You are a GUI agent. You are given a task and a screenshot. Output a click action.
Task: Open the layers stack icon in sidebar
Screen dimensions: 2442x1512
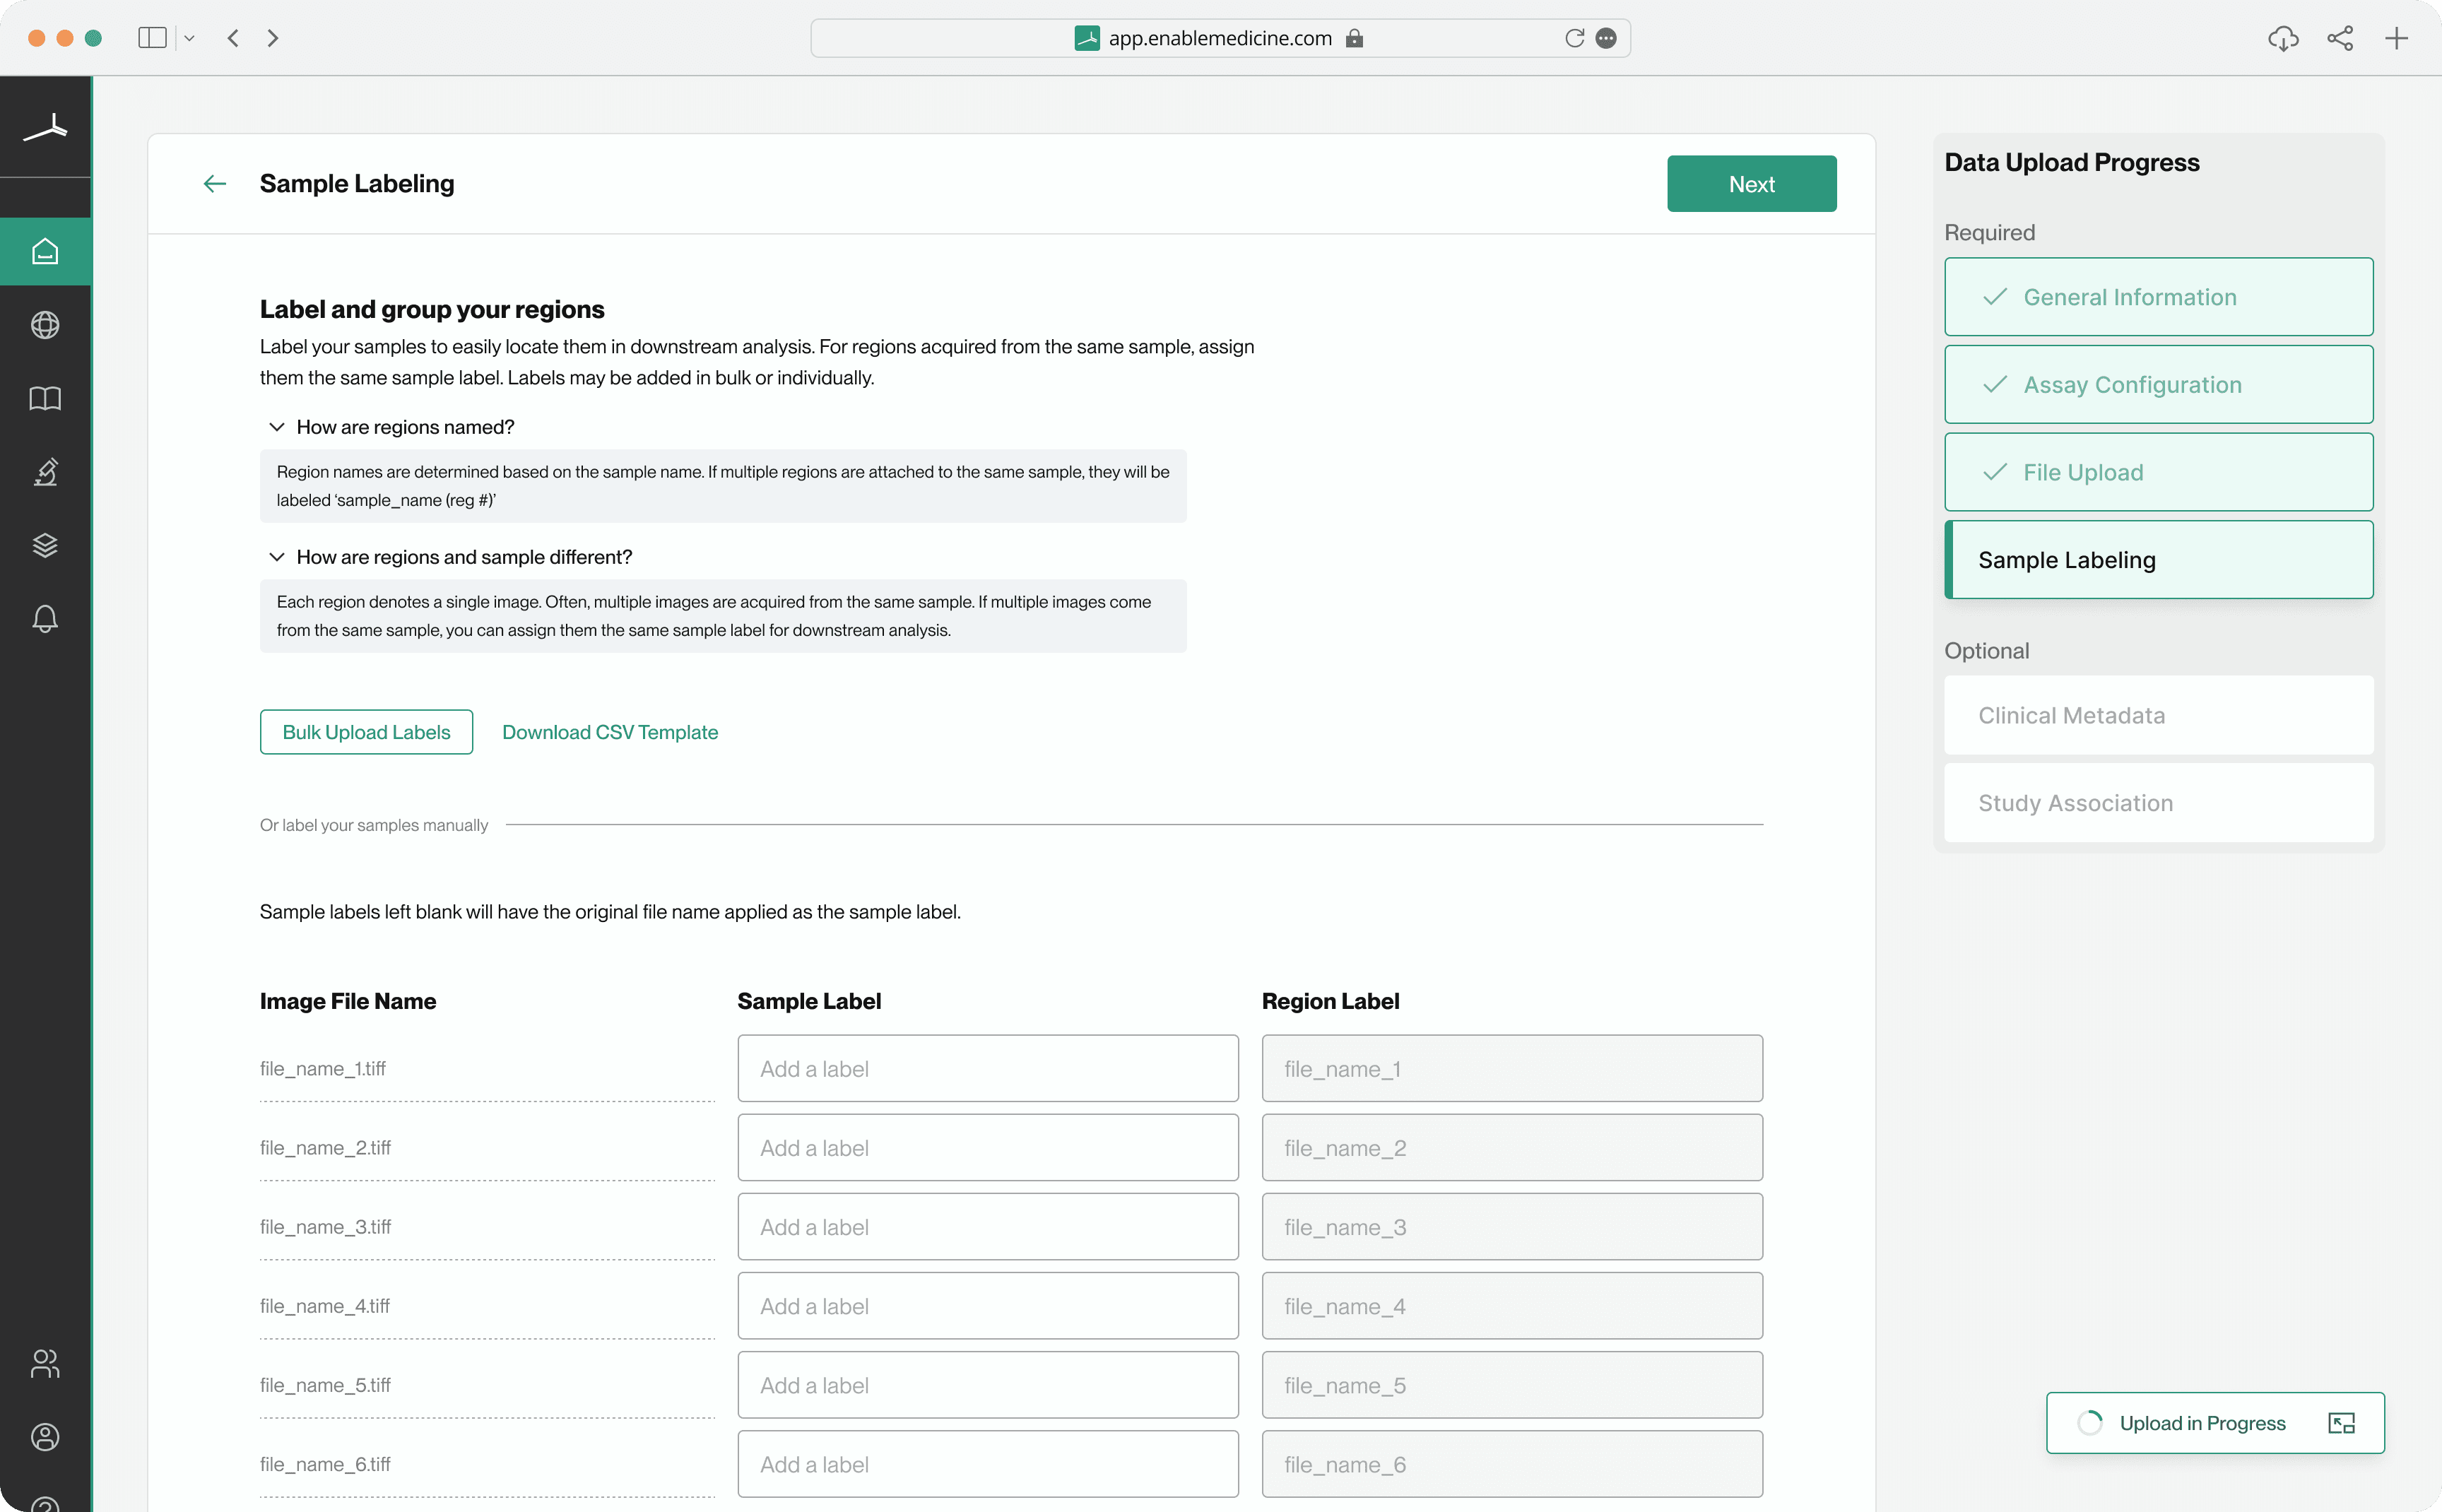45,545
